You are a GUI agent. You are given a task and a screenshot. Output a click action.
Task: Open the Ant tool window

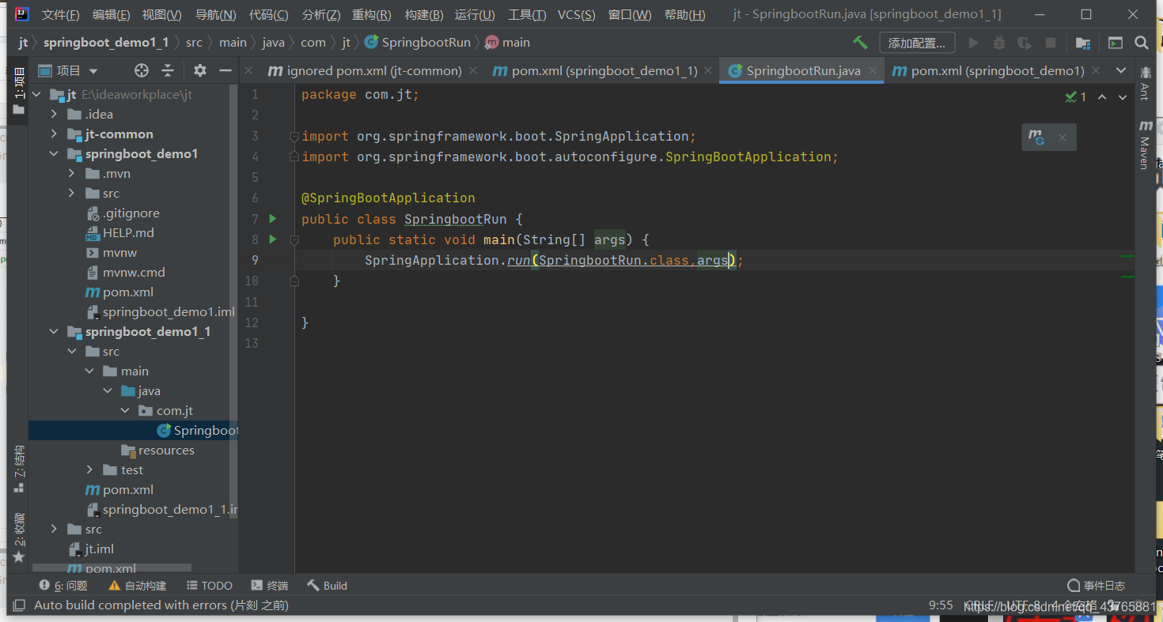pos(1145,83)
